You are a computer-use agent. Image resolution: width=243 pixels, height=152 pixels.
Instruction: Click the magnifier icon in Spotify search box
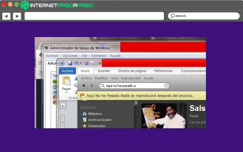102,86
